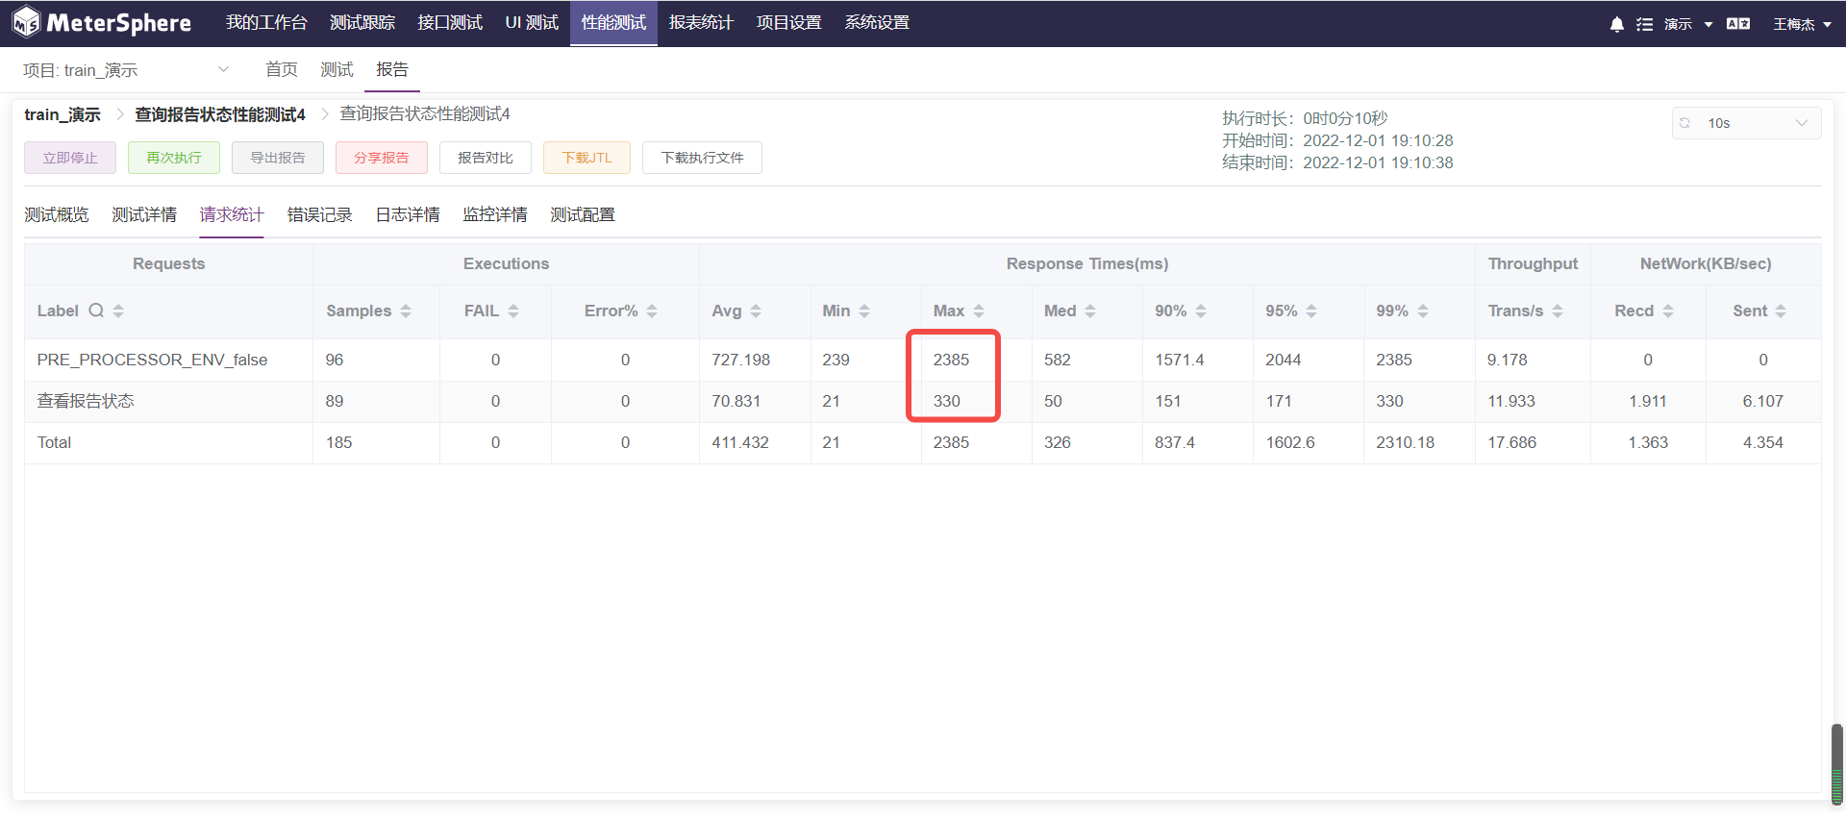Image resolution: width=1846 pixels, height=821 pixels.
Task: Go to the 监控详情 tab
Action: coord(495,214)
